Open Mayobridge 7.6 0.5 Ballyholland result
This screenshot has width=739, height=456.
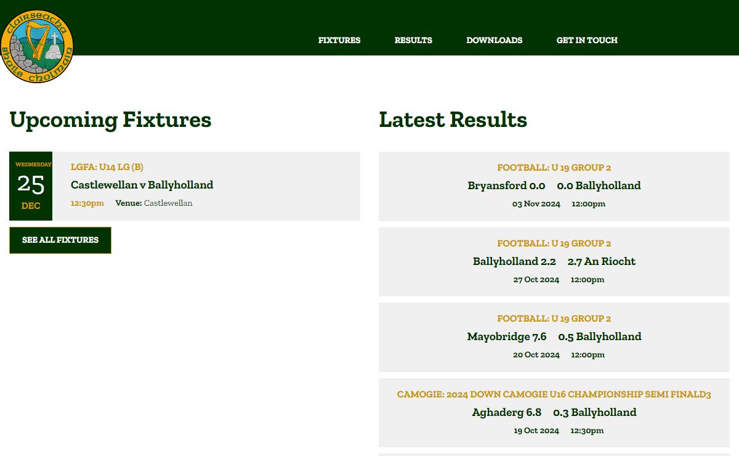(x=554, y=336)
